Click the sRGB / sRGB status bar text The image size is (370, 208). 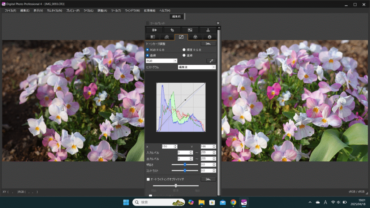click(x=357, y=192)
